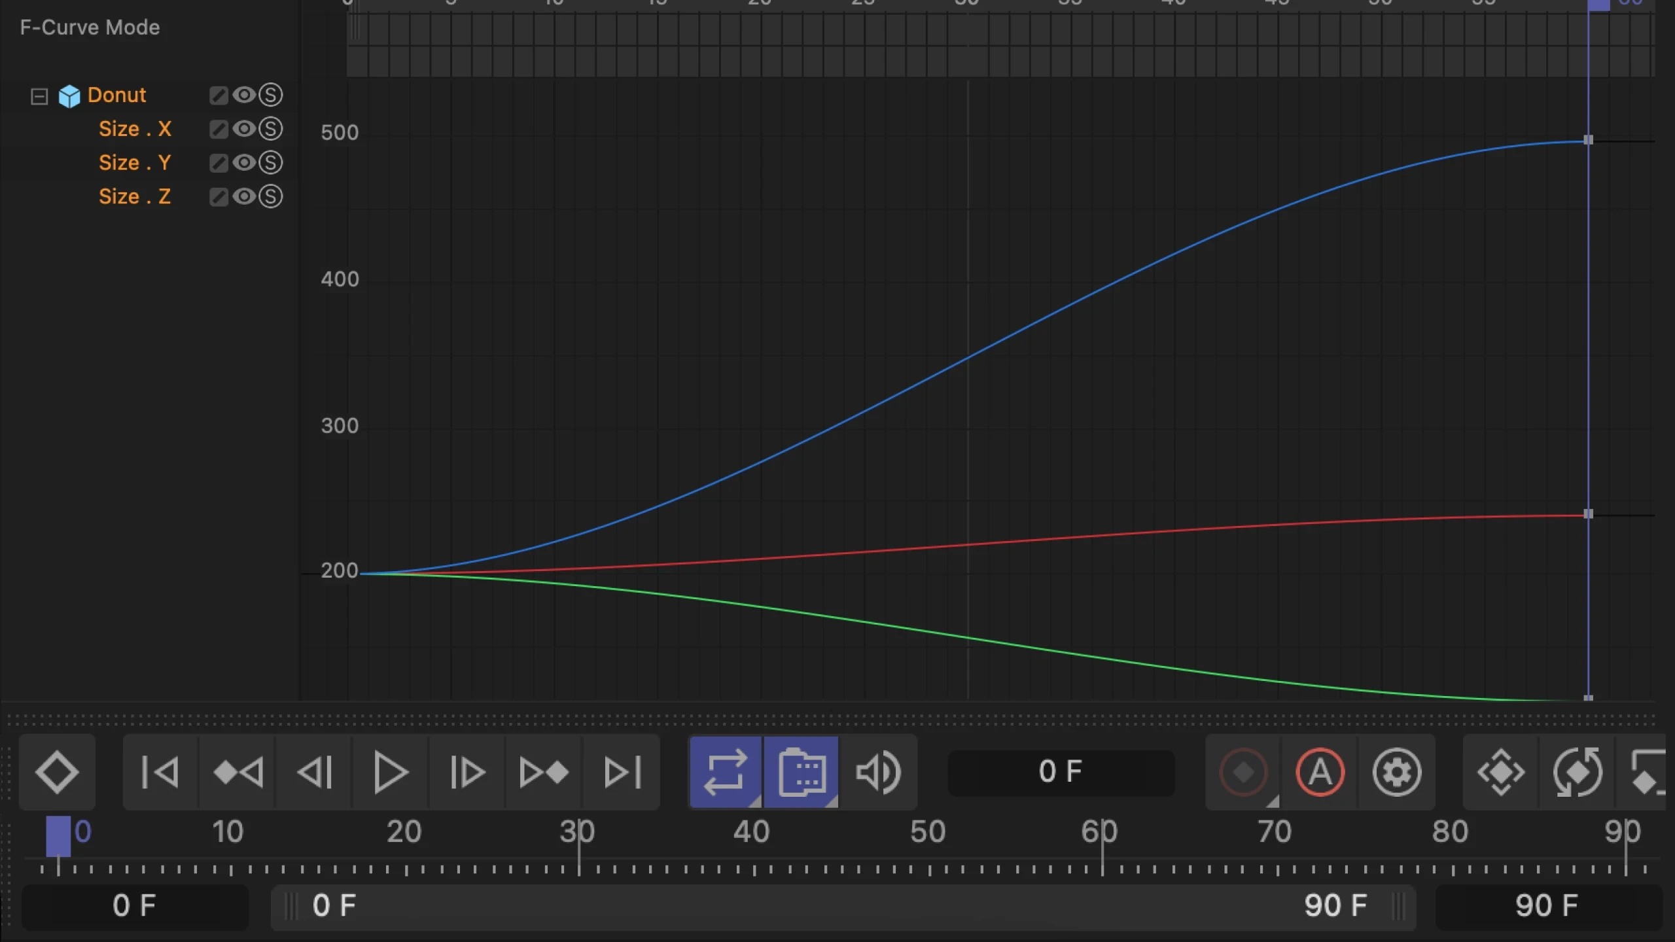Collapse the Donut object tree
This screenshot has width=1675, height=942.
[39, 97]
